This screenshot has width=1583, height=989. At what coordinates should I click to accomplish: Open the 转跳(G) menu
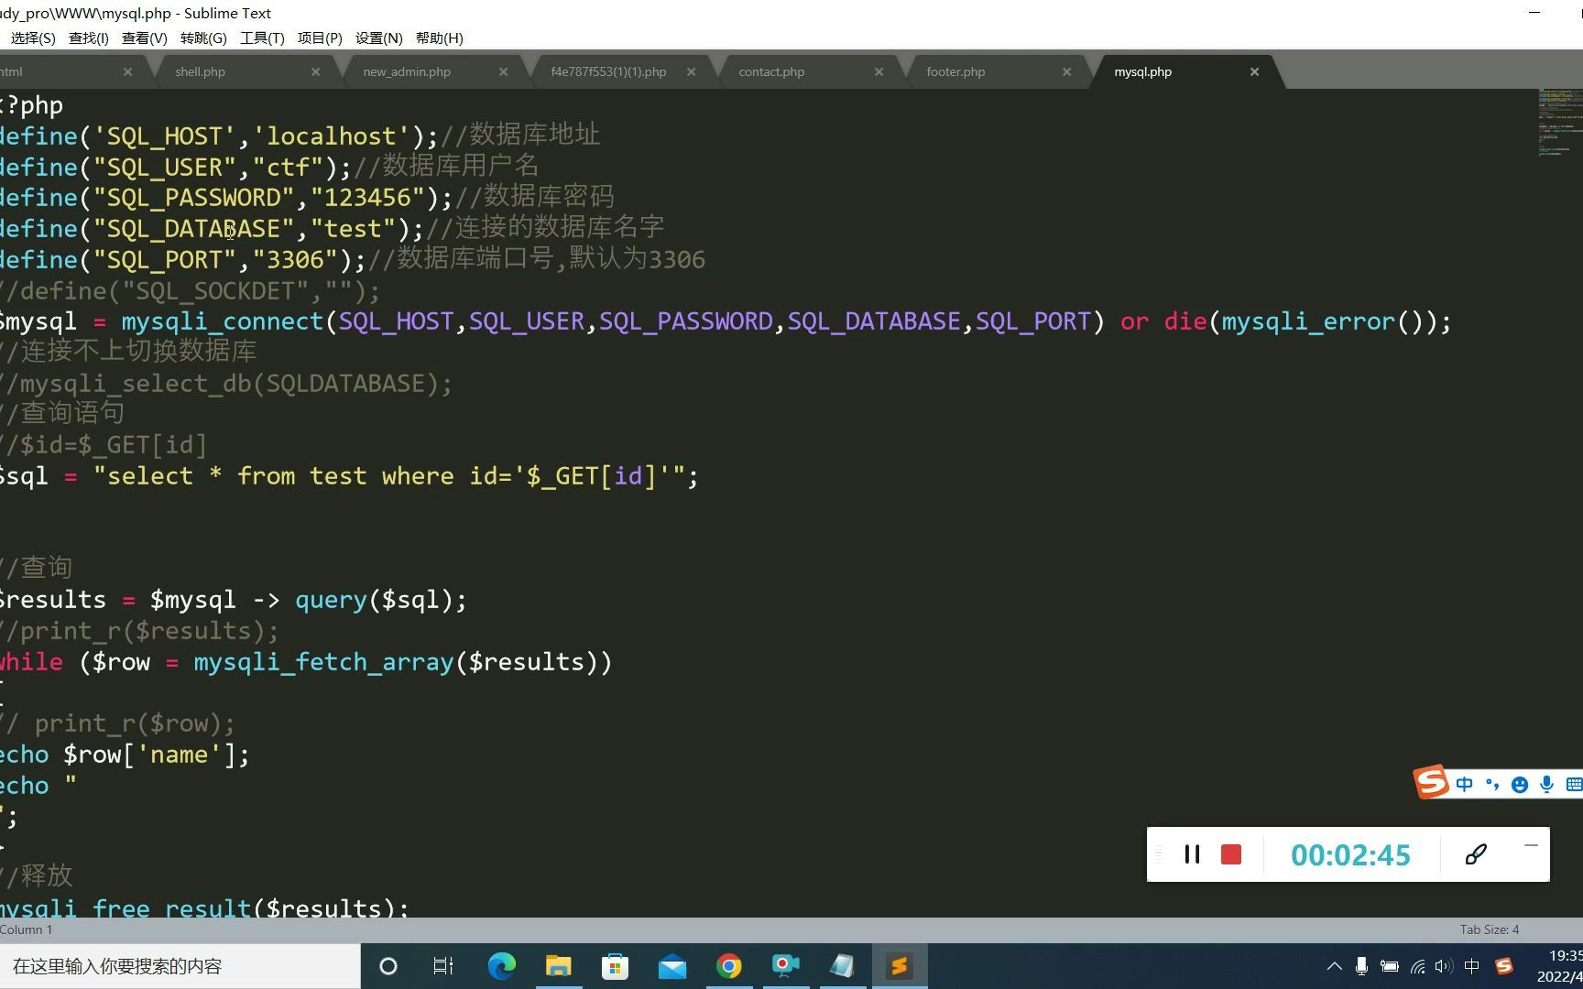(203, 38)
